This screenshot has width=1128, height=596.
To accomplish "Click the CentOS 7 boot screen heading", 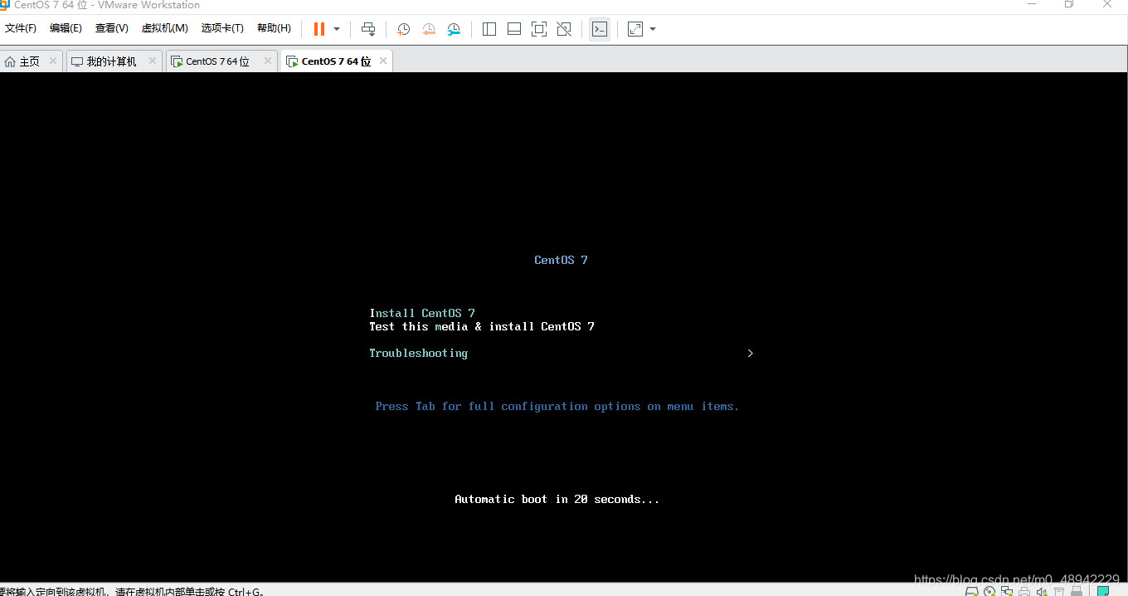I will coord(561,260).
